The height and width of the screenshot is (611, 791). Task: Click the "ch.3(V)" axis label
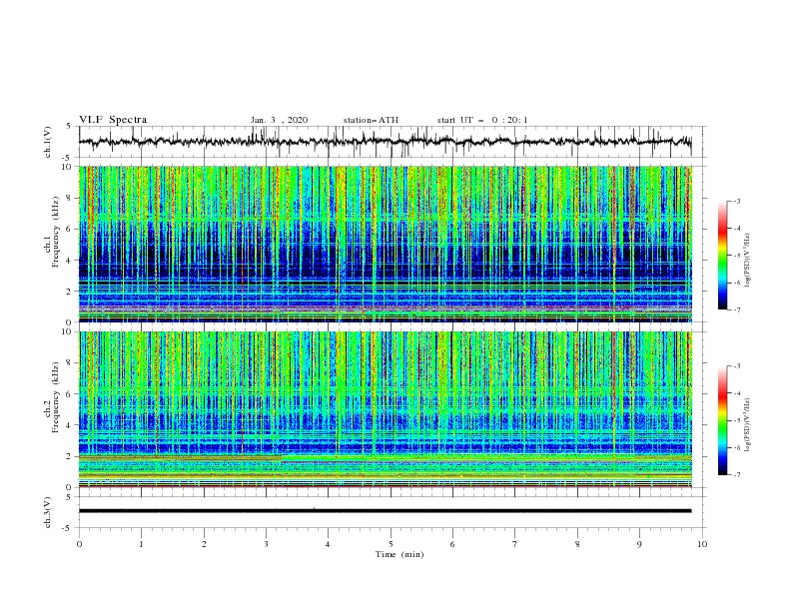click(48, 512)
